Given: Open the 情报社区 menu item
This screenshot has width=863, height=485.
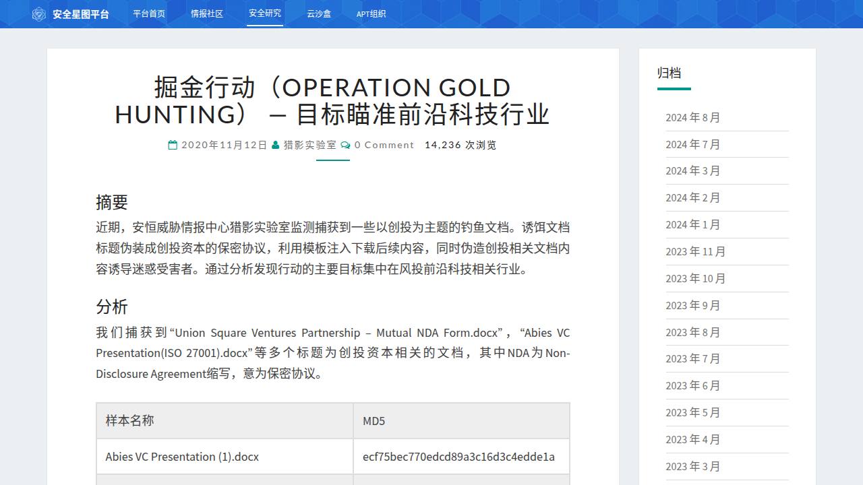Looking at the screenshot, I should click(207, 13).
